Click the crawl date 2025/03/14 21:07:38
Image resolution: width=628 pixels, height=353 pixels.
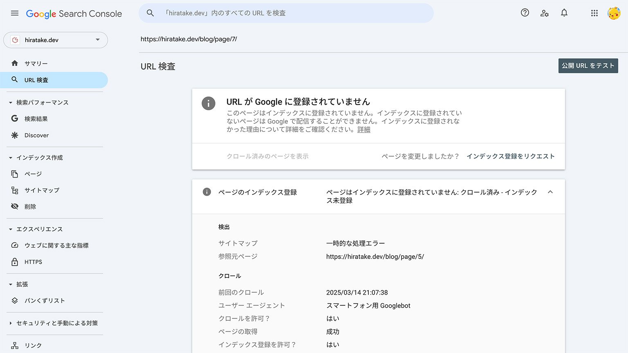pyautogui.click(x=357, y=293)
